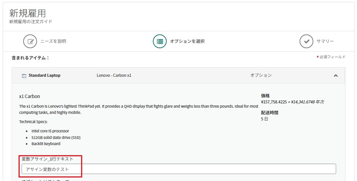The image size is (357, 181).
Task: Click the 新規雇用 page title
Action: tap(27, 14)
